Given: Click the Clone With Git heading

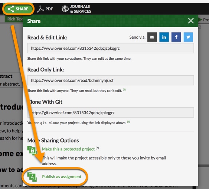Looking at the screenshot, I should tap(45, 102).
